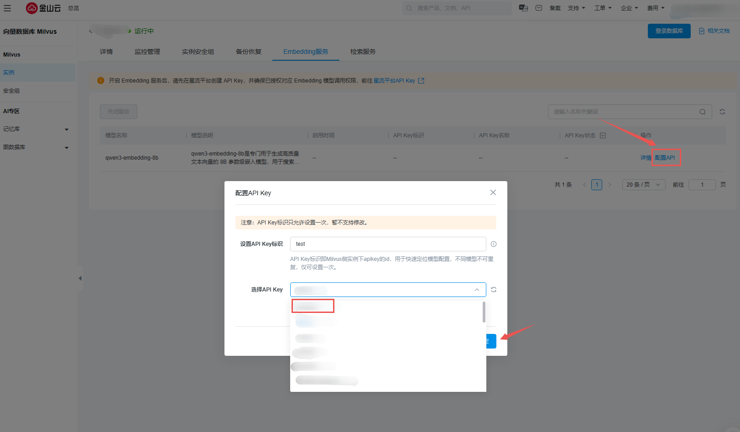This screenshot has width=740, height=432.
Task: Refresh the API Key list in dialog
Action: [x=494, y=290]
